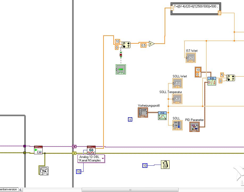Click the loop iteration terminal i

pos(130,119)
